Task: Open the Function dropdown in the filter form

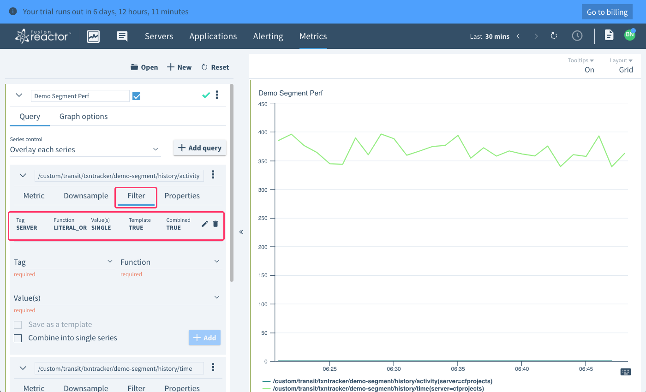Action: (x=170, y=262)
